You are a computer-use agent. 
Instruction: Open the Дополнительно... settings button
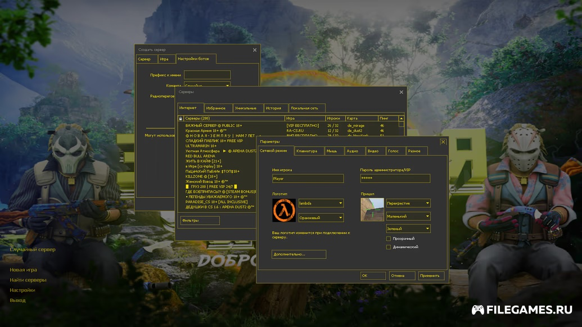point(299,255)
